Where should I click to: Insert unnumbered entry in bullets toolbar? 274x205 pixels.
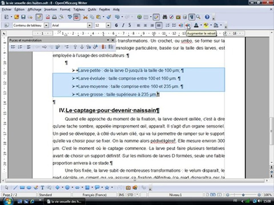[67, 47]
